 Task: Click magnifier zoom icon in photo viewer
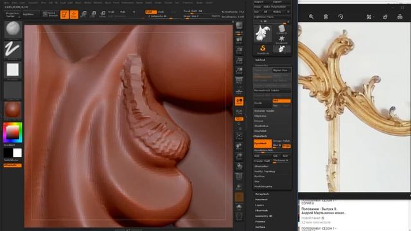click(311, 17)
